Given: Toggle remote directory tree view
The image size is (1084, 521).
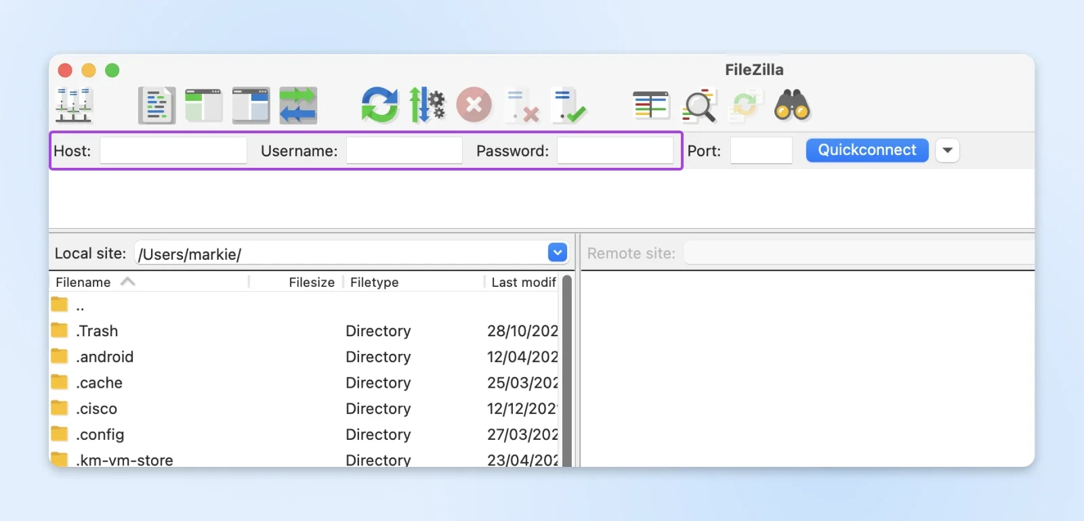Looking at the screenshot, I should point(251,106).
